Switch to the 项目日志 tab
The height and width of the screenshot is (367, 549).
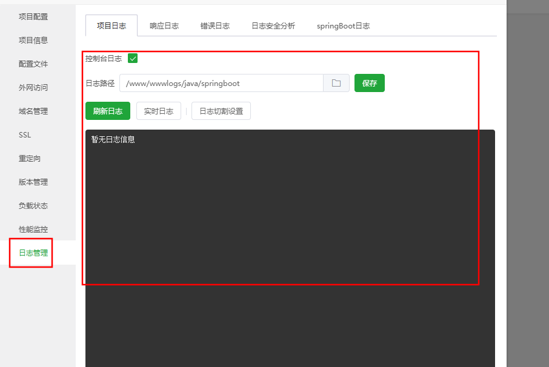pos(111,25)
